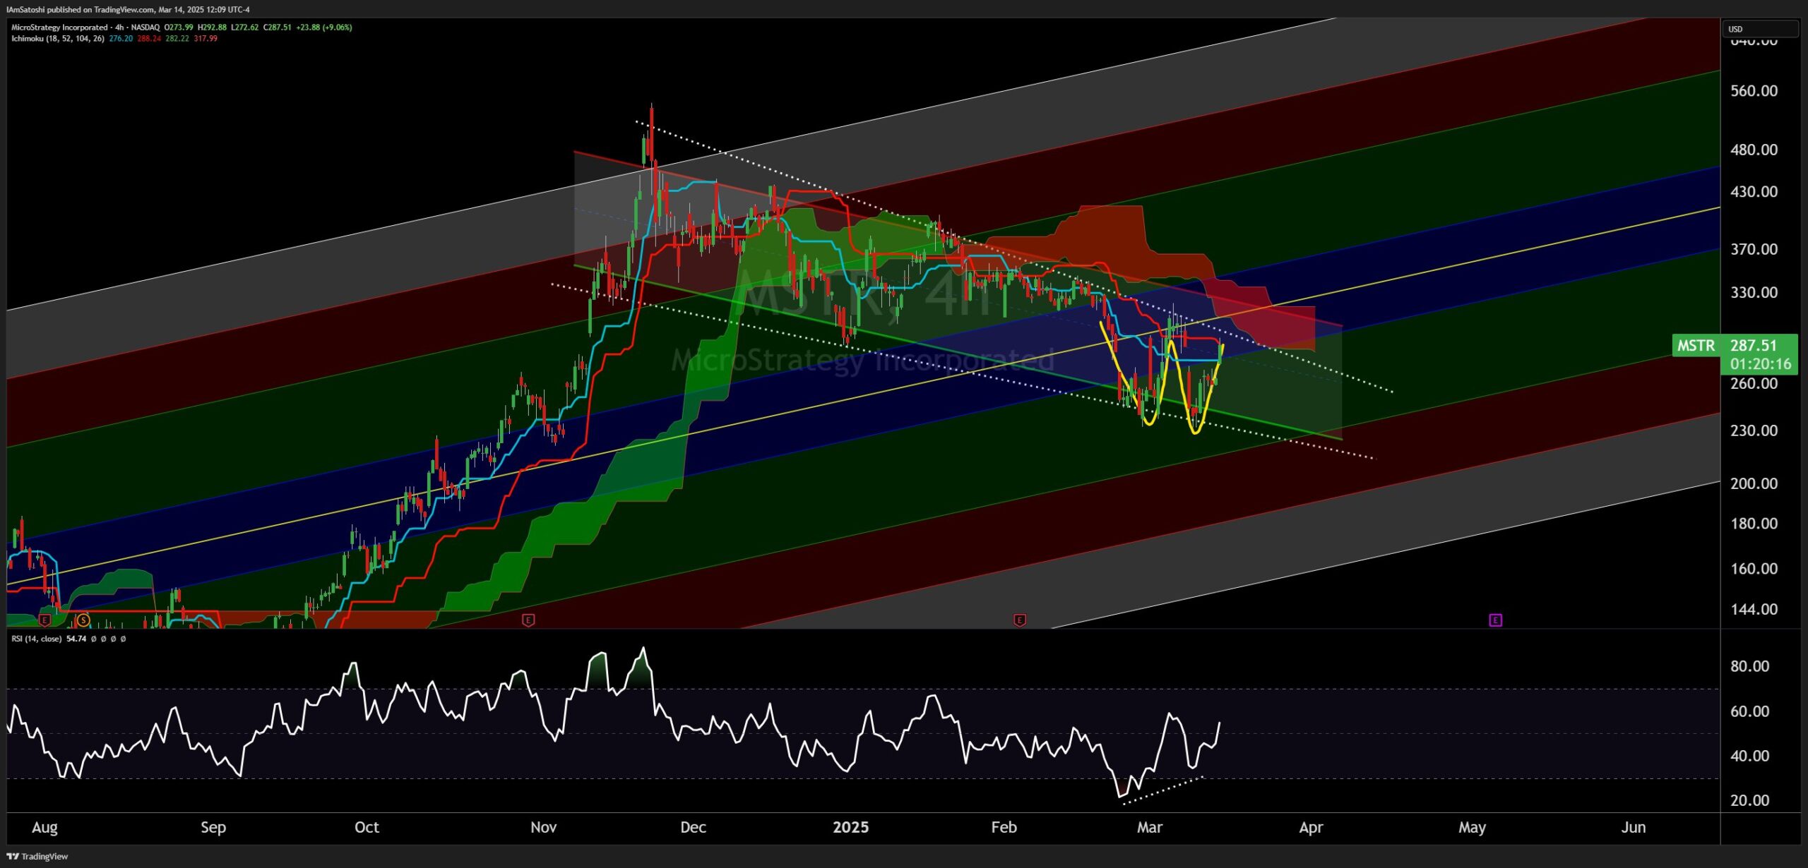The image size is (1808, 868).
Task: Click the May time axis label
Action: 1472,827
